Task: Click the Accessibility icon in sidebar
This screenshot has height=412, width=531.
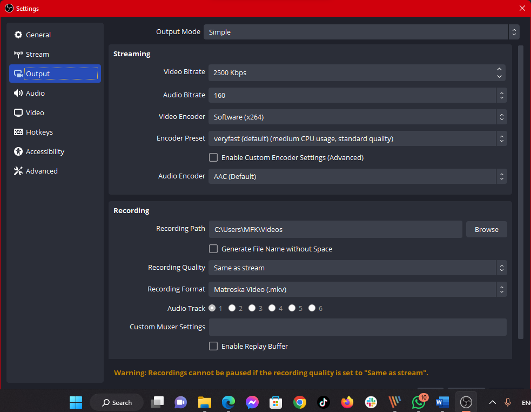Action: click(x=18, y=151)
